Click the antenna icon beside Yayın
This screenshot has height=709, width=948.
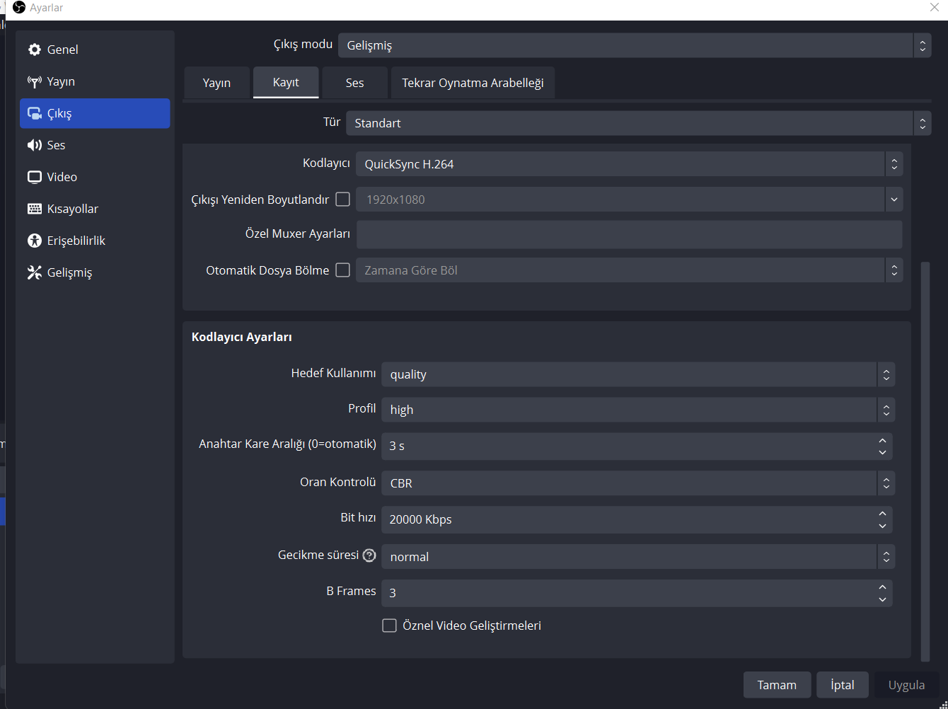[x=35, y=81]
